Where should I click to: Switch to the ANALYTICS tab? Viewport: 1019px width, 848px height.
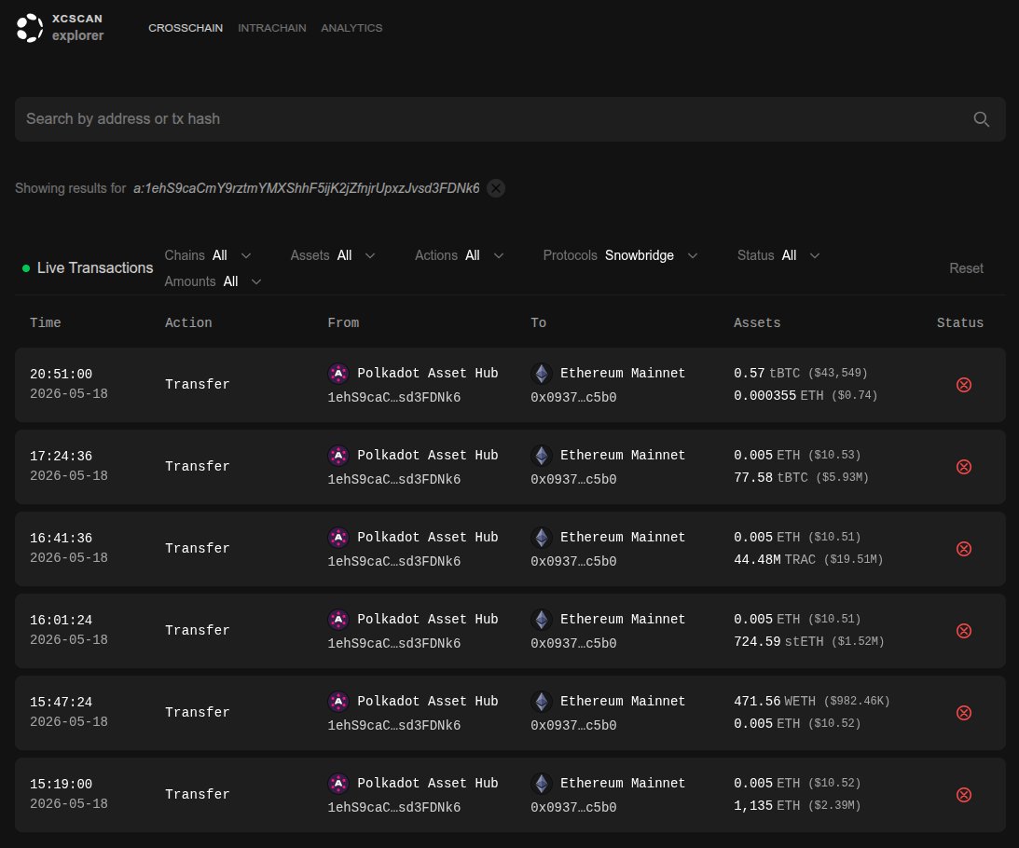(351, 28)
